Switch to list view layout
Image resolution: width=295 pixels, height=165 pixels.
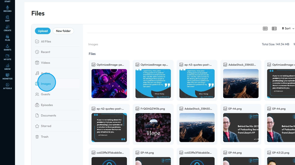(274, 28)
